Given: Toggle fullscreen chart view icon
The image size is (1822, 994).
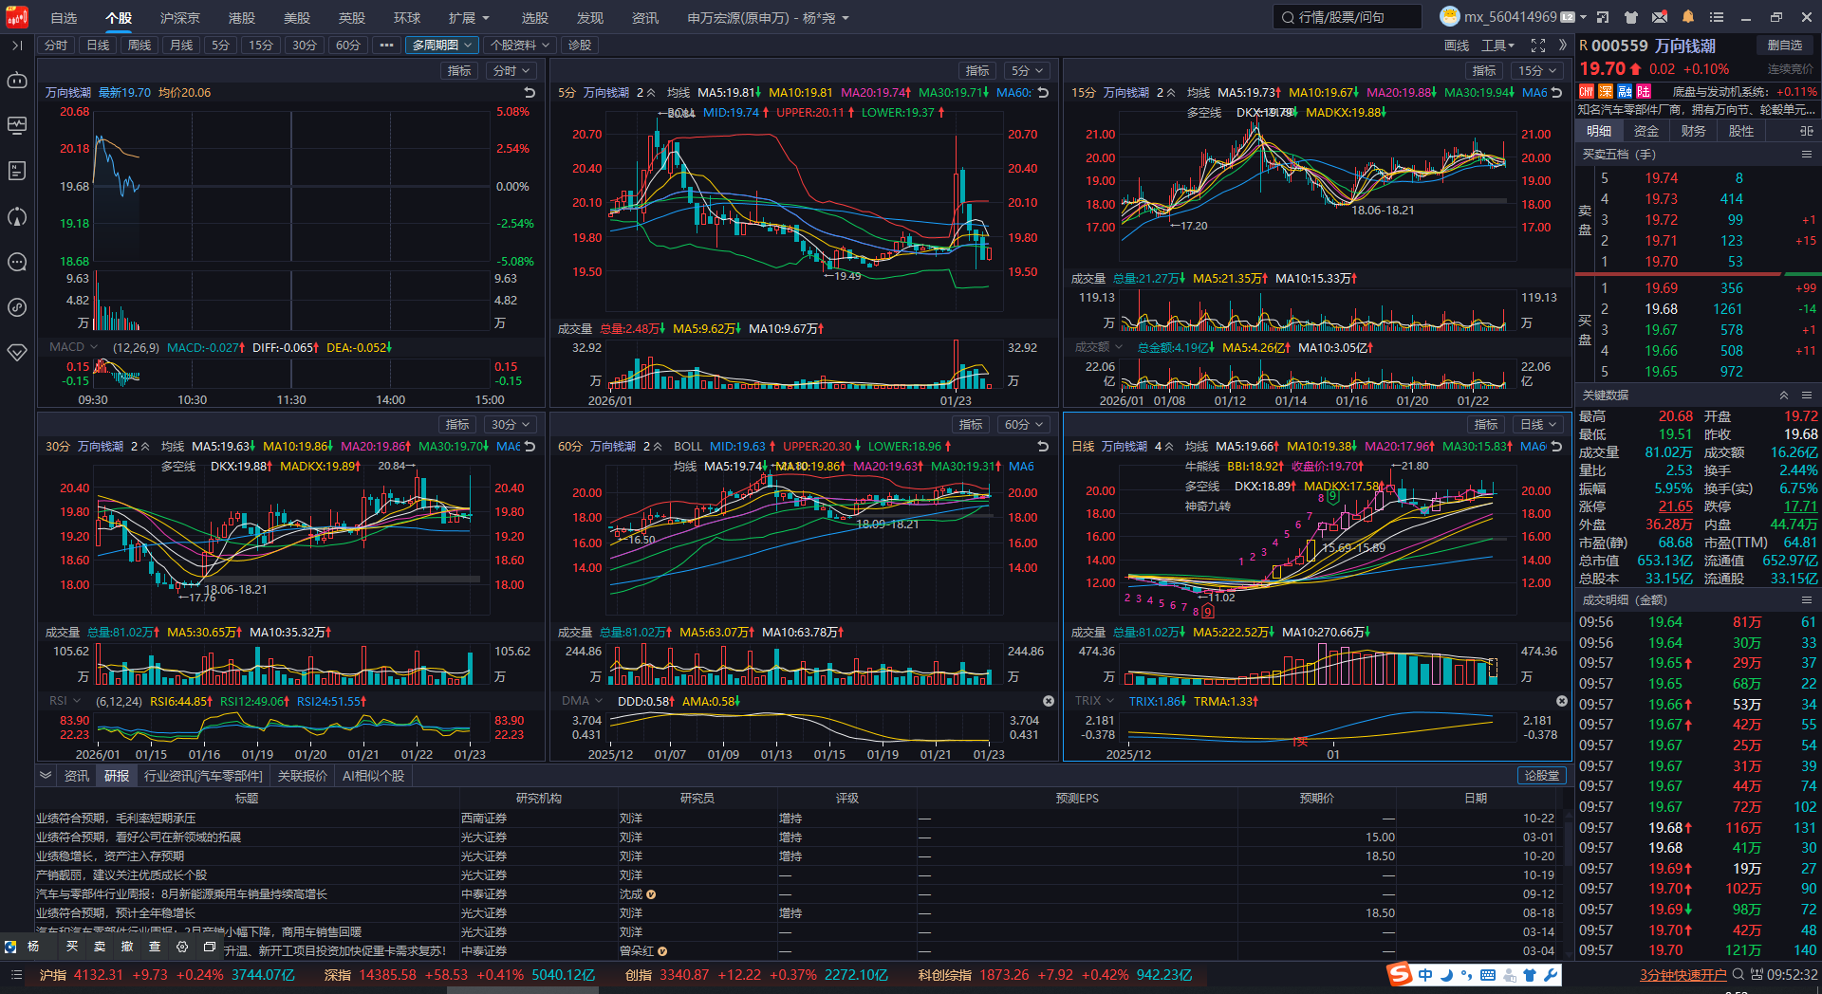Looking at the screenshot, I should coord(1538,46).
